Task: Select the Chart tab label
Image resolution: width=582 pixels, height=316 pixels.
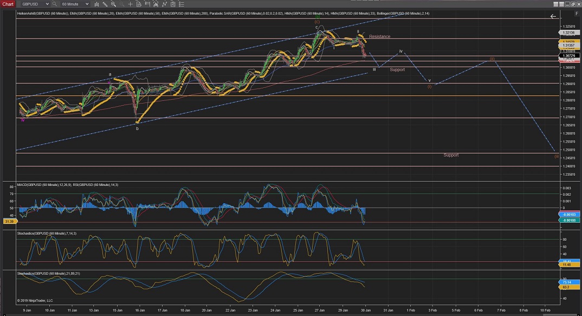Action: coord(8,4)
